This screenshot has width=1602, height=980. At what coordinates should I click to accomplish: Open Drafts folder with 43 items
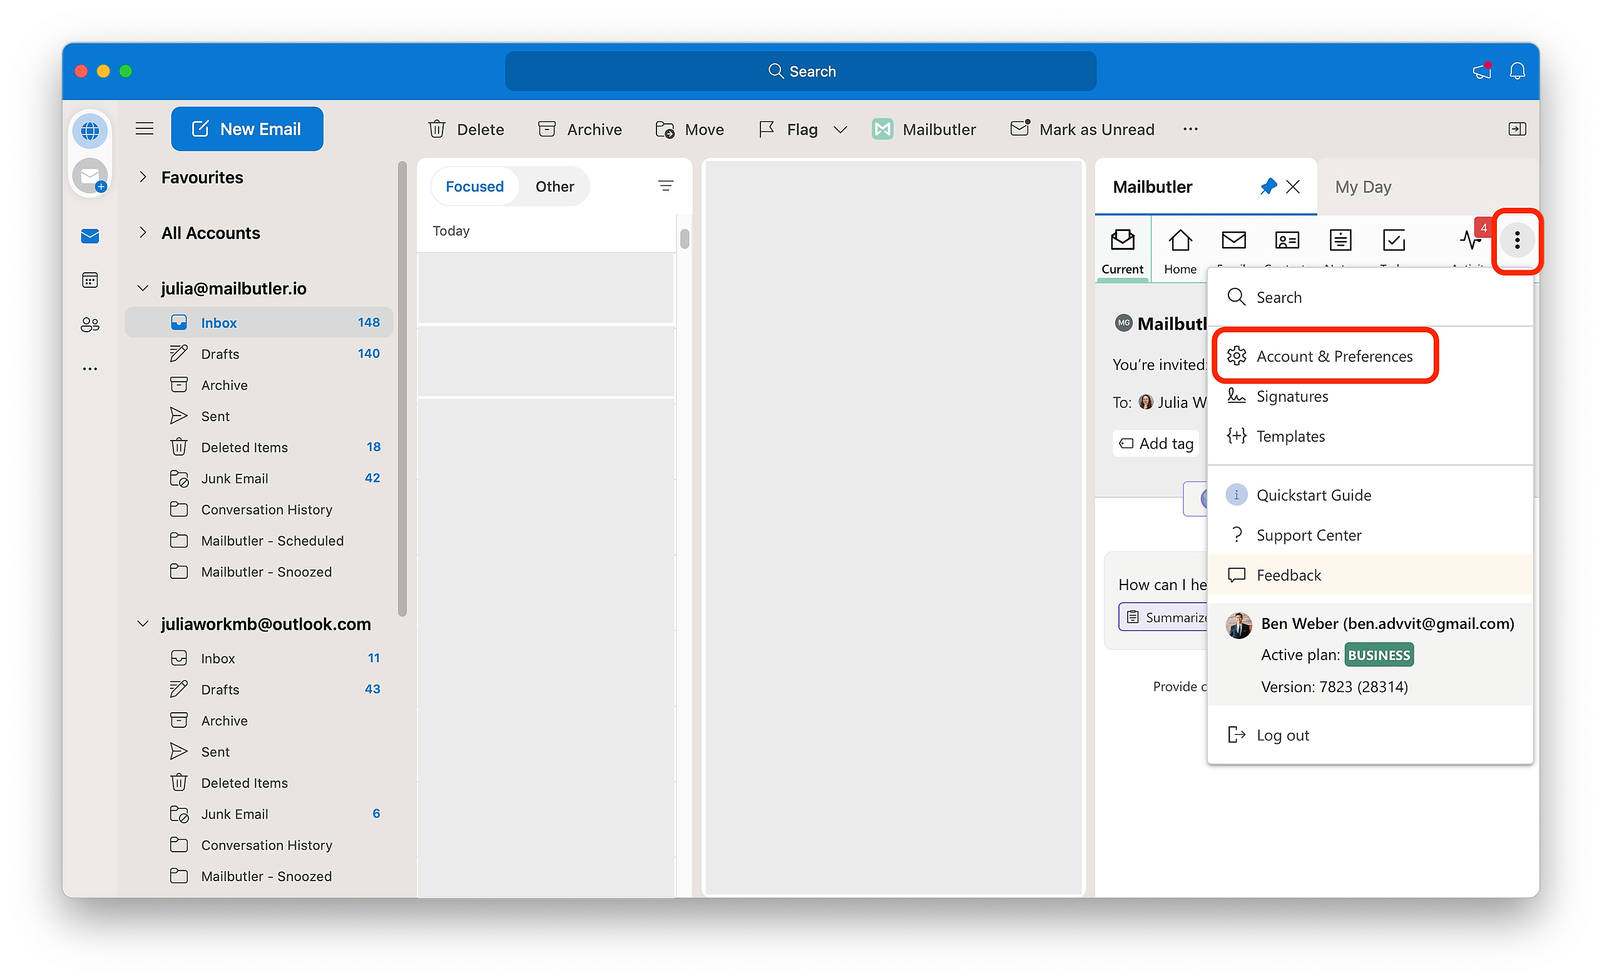tap(259, 689)
